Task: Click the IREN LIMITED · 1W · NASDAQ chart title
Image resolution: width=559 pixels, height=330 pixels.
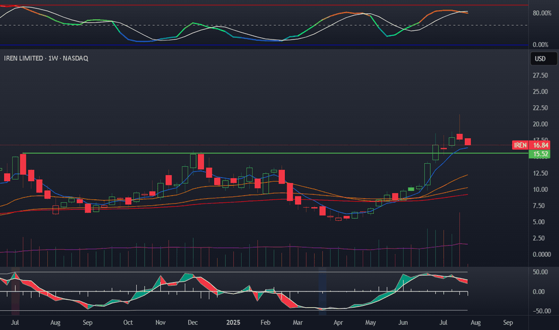Action: [x=46, y=58]
